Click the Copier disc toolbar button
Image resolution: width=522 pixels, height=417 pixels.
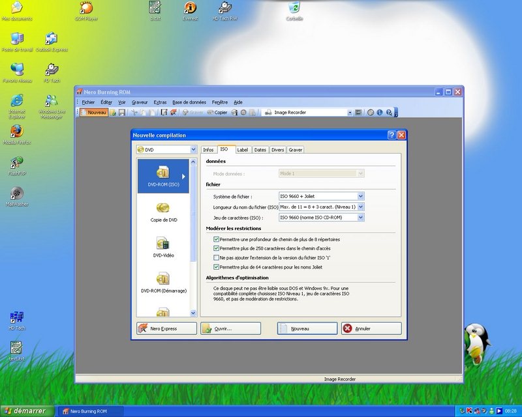(217, 113)
